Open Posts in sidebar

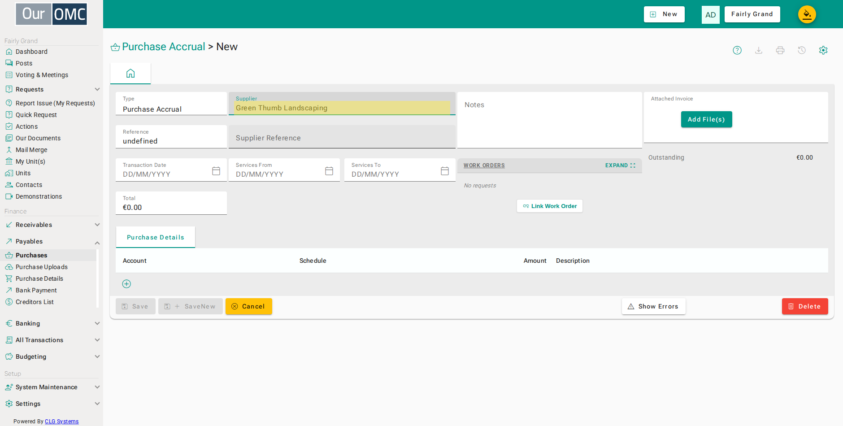tap(24, 63)
